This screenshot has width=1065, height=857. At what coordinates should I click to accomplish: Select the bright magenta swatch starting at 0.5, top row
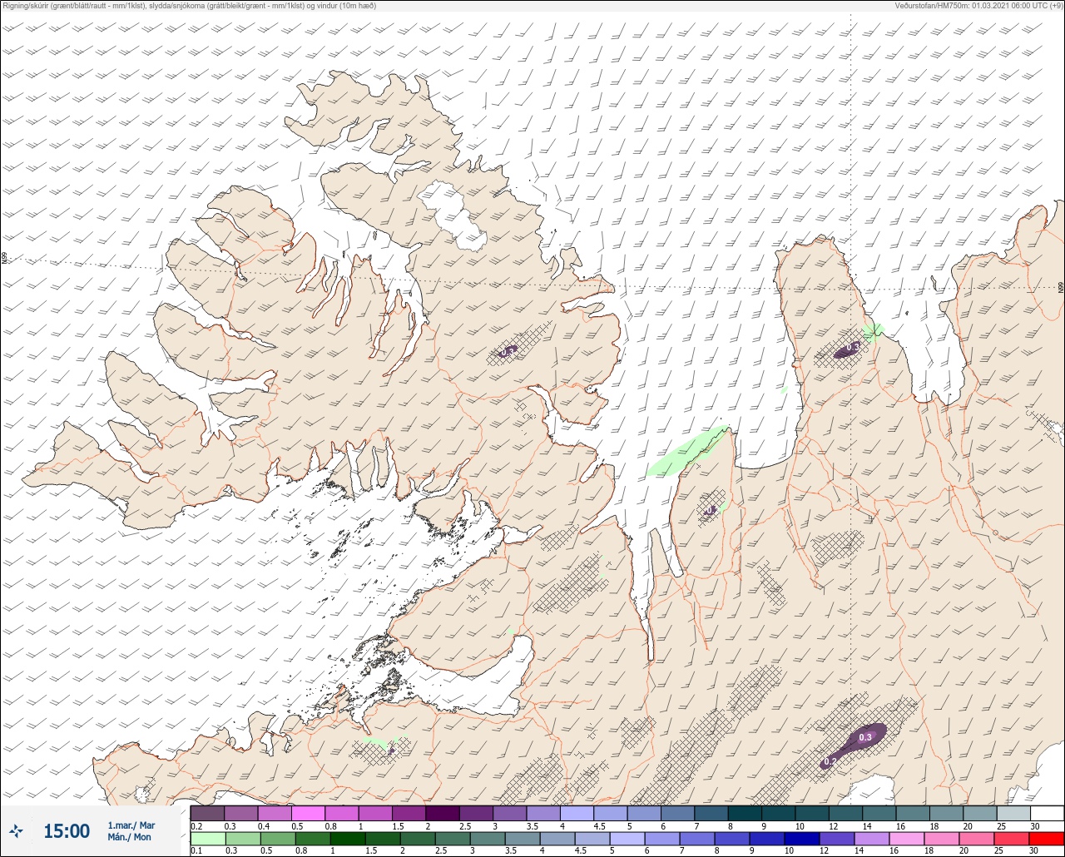click(x=309, y=813)
